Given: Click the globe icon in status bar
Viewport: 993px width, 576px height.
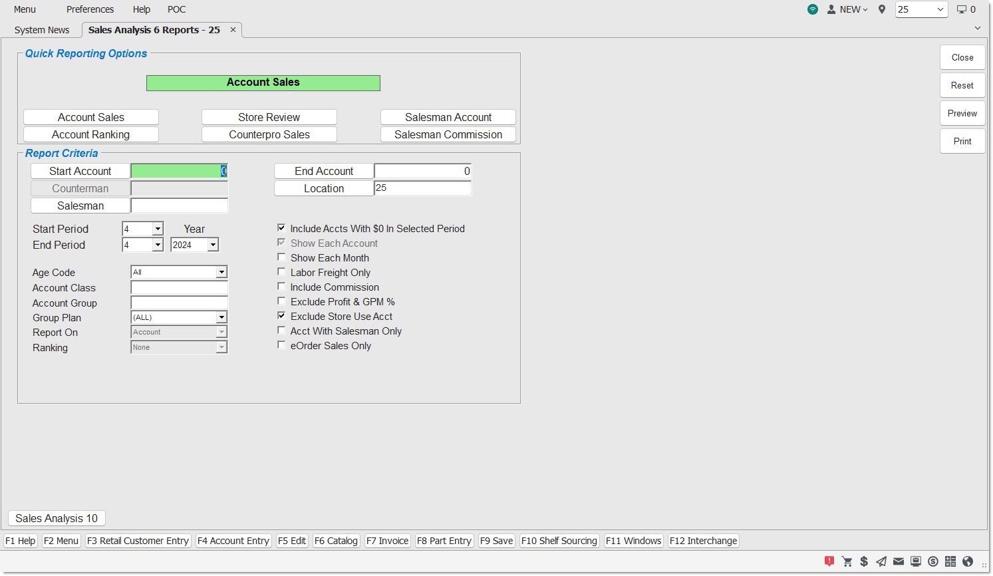Looking at the screenshot, I should pos(968,561).
